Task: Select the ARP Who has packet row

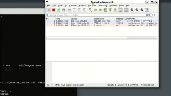Action: tap(102, 25)
